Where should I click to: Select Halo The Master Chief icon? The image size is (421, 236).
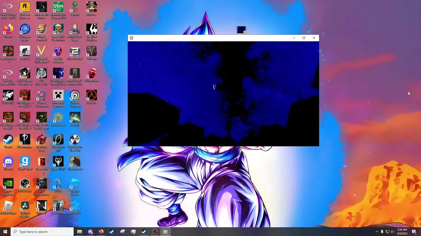point(8,77)
